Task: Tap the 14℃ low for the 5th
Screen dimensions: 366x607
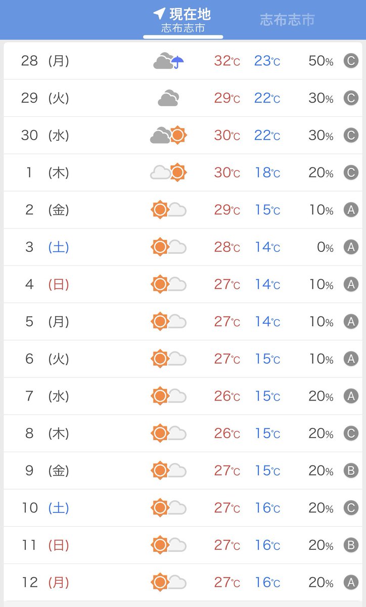Action: click(267, 322)
